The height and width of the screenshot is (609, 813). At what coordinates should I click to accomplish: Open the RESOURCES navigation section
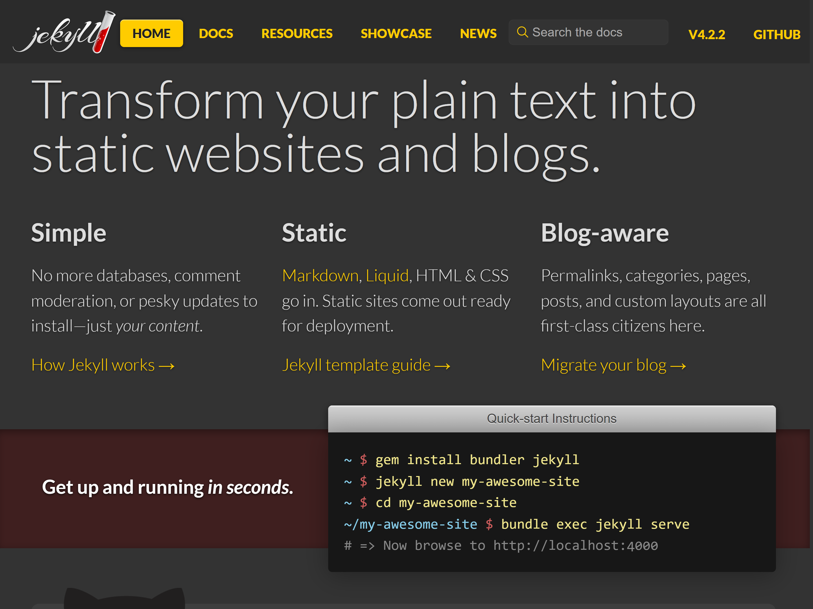coord(297,33)
